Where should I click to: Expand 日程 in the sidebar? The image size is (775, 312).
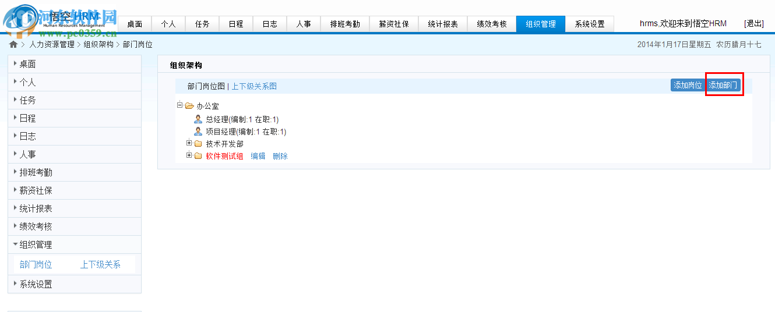[75, 118]
